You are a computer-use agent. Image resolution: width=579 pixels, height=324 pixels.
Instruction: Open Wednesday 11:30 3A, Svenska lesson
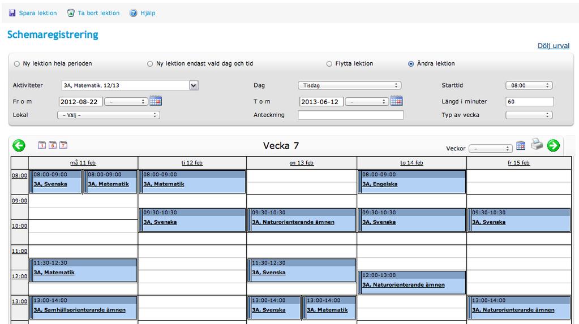coord(302,270)
